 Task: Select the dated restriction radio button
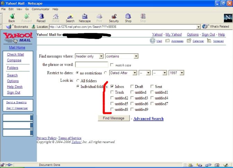click(x=105, y=73)
